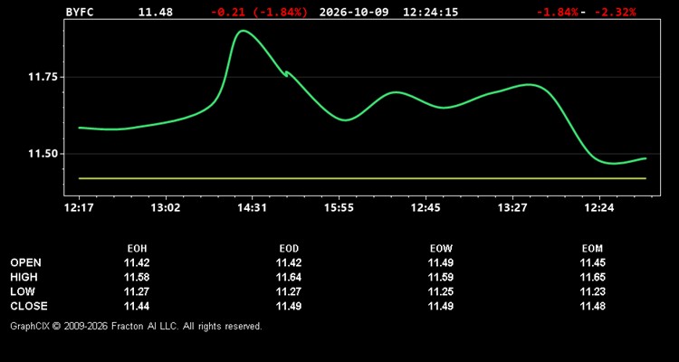Click the EOH low value 11.27
This screenshot has width=679, height=362.
point(137,291)
